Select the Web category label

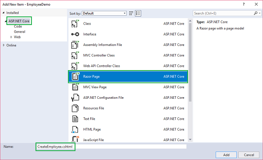pyautogui.click(x=17, y=37)
